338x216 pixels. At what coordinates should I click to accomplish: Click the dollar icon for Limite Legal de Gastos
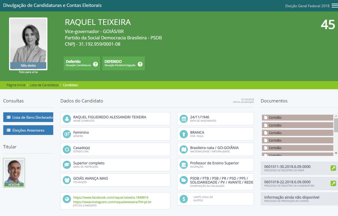click(184, 199)
